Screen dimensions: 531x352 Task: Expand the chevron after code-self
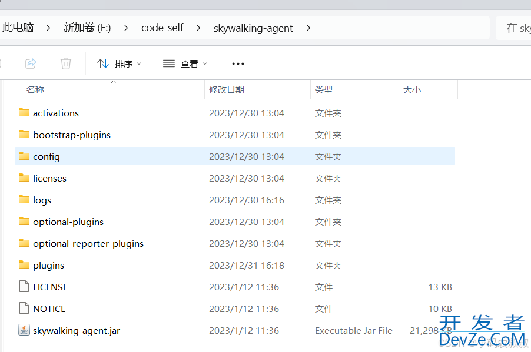198,28
